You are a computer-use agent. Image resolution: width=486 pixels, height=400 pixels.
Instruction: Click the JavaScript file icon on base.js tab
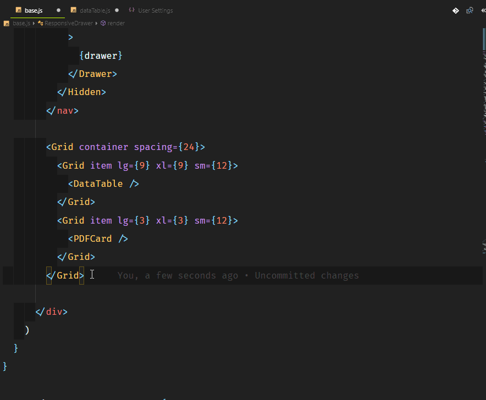[x=18, y=9]
